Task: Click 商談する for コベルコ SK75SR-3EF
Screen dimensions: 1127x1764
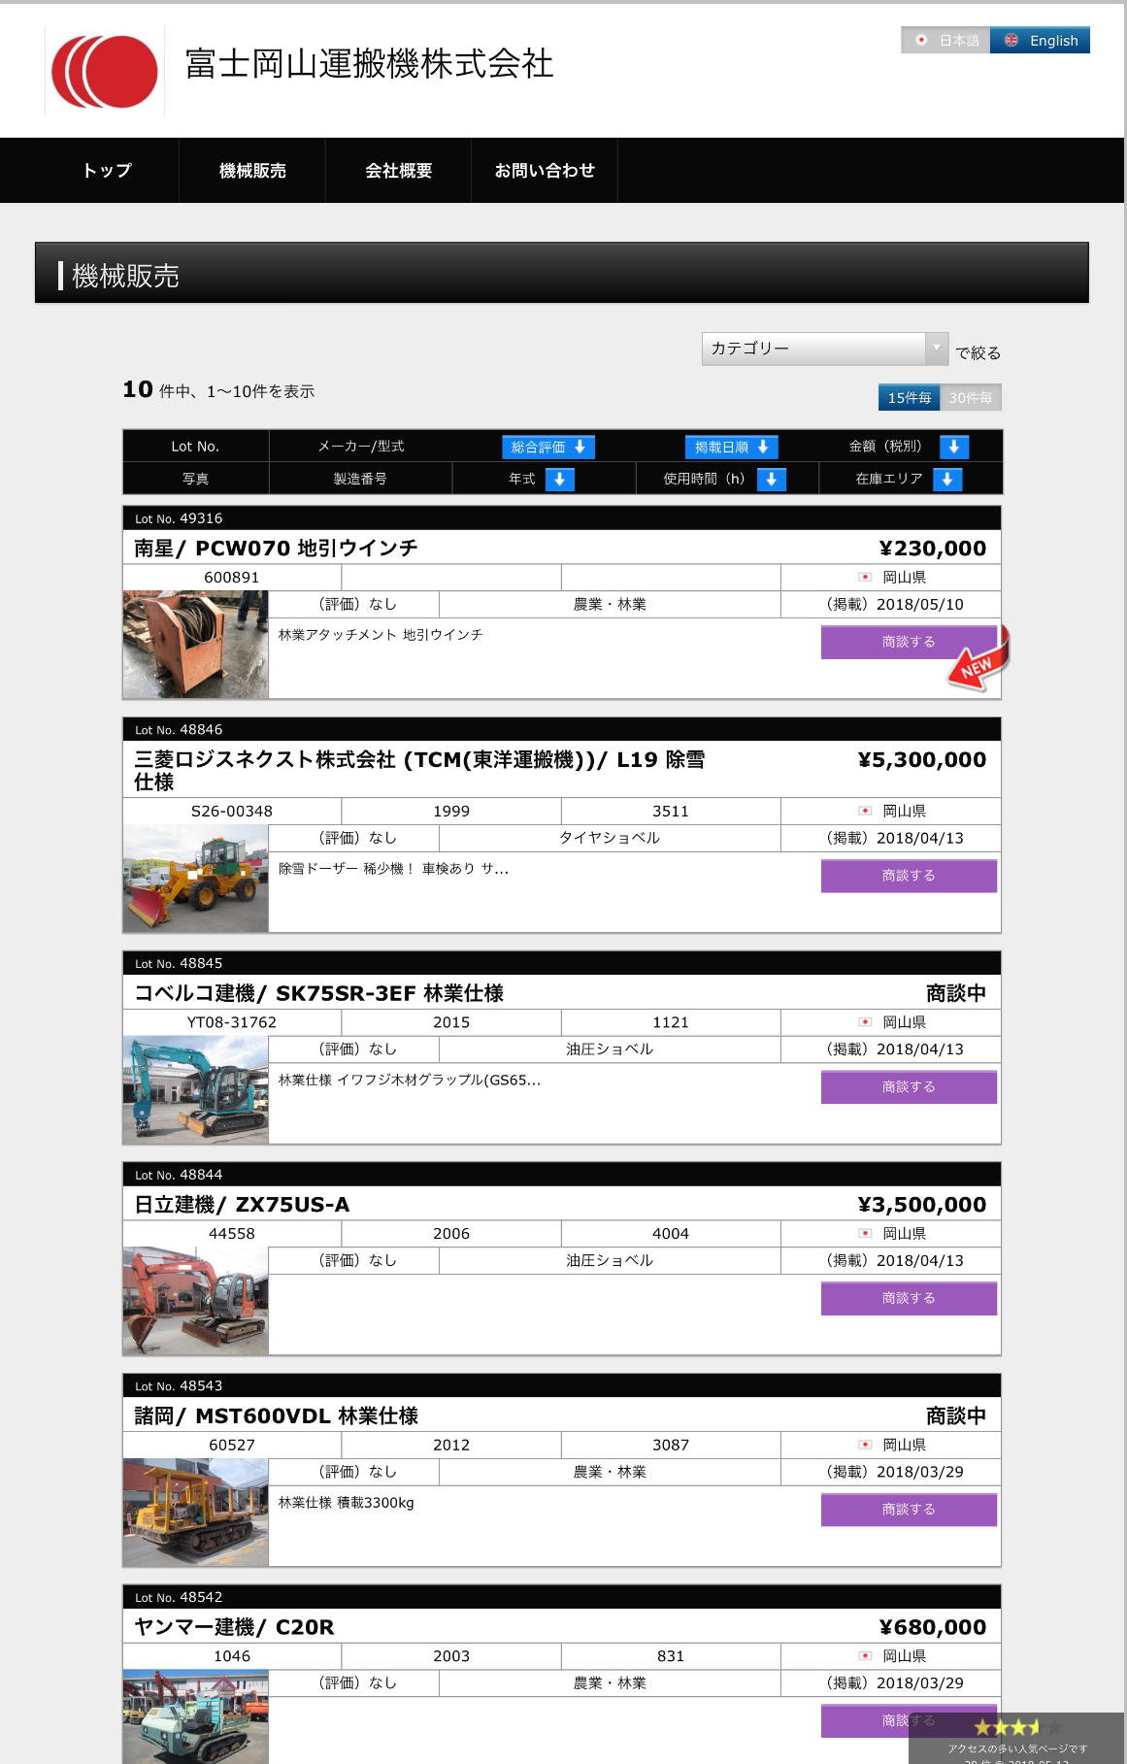Action: (909, 1087)
